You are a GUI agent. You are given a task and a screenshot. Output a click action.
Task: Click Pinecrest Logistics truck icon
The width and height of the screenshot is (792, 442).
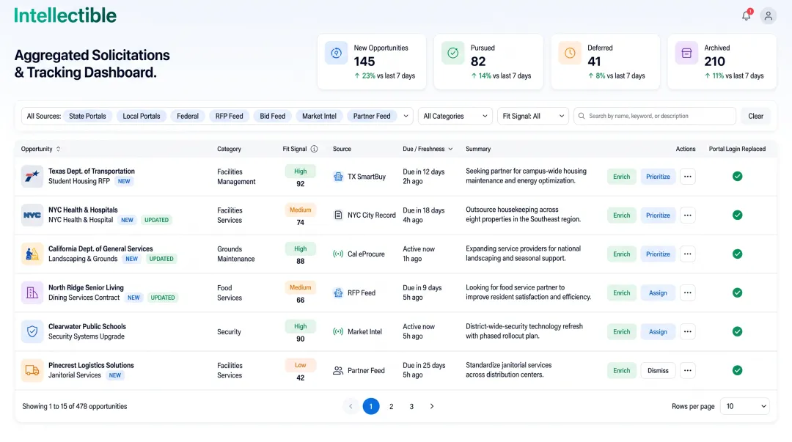32,370
